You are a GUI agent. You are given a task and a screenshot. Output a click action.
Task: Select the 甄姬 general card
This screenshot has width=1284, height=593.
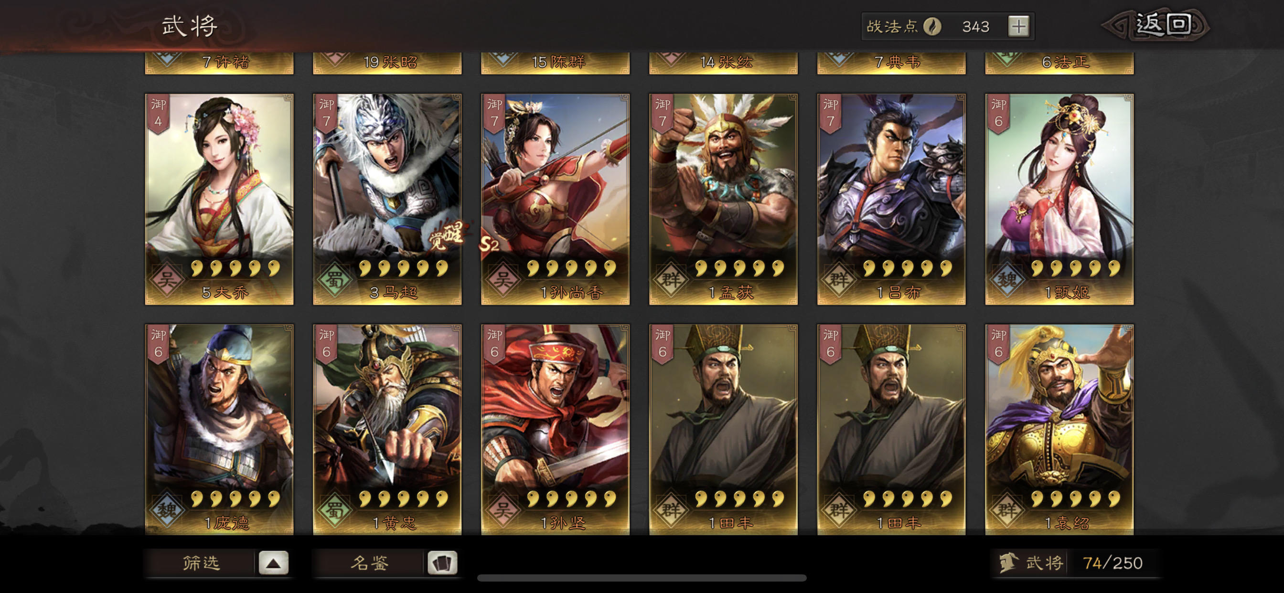point(1059,199)
